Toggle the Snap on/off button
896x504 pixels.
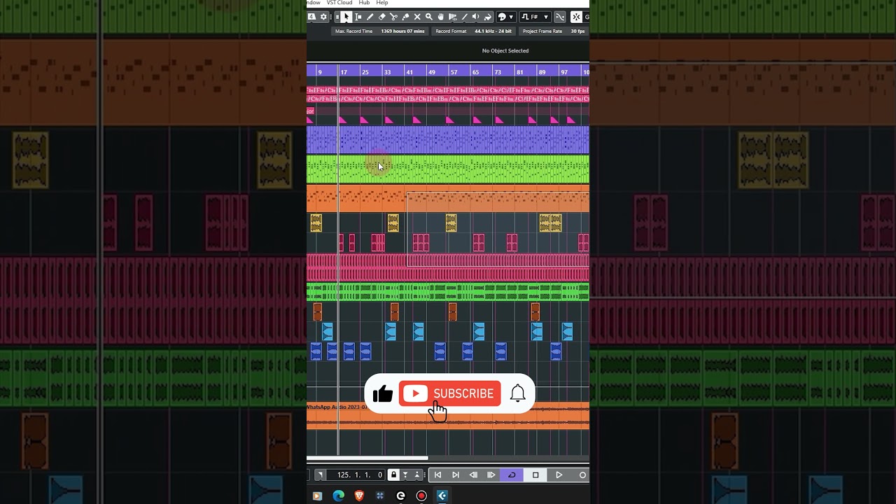tap(576, 17)
